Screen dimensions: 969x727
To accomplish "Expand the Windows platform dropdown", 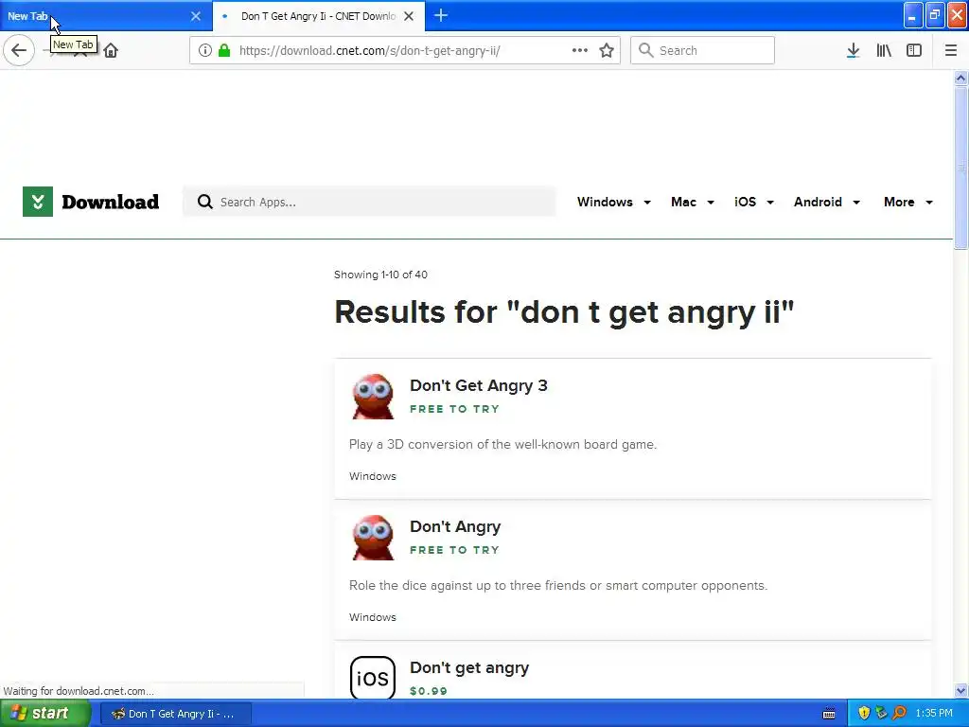I will click(x=613, y=203).
